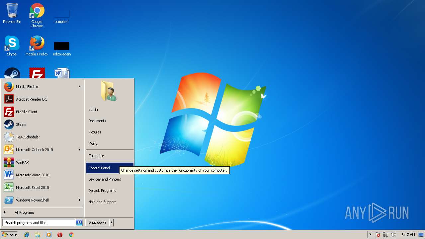Viewport: 425px width, 239px height.
Task: Click the search magnifier button
Action: [79, 223]
